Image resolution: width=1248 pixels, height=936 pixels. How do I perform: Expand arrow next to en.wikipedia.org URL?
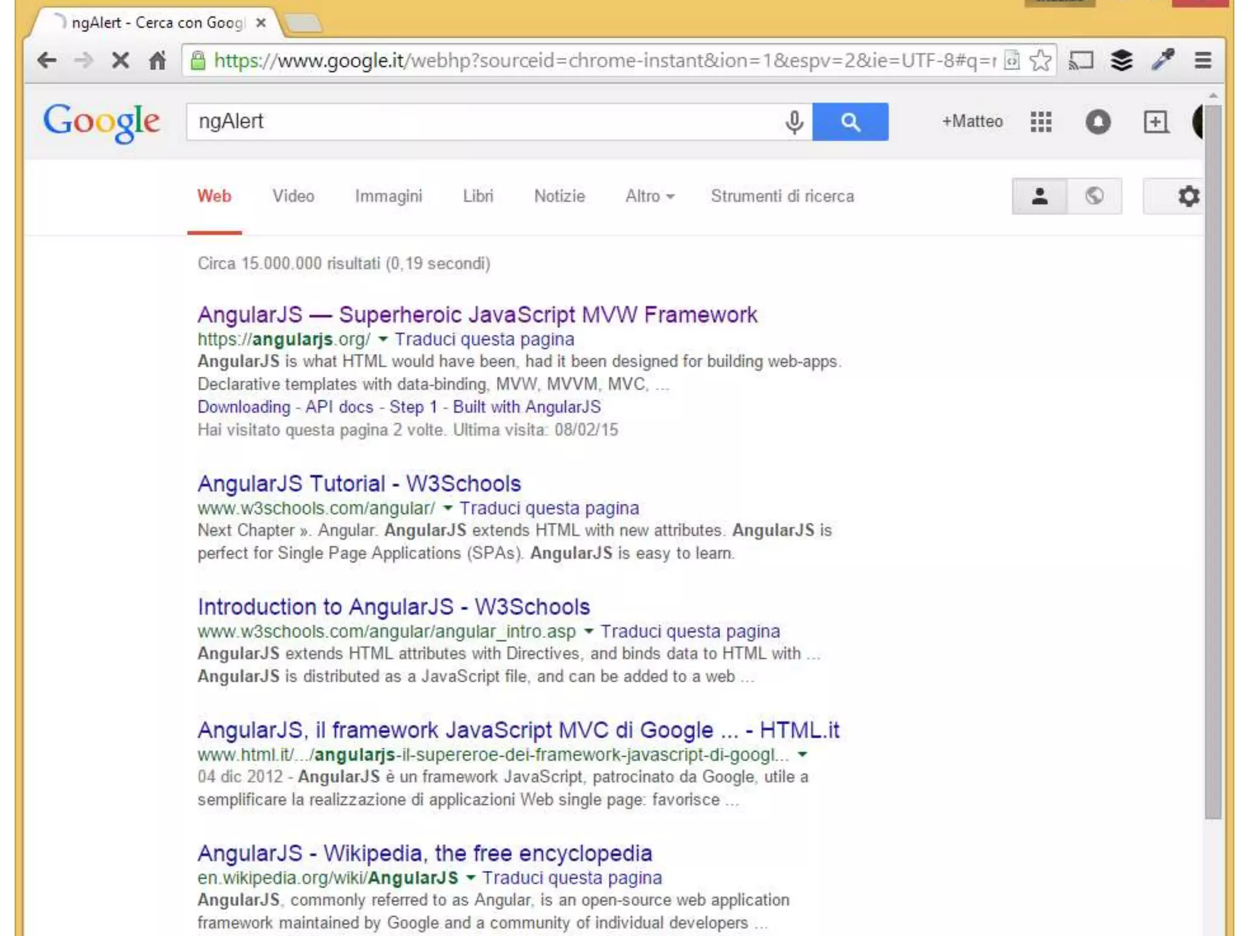[x=470, y=877]
